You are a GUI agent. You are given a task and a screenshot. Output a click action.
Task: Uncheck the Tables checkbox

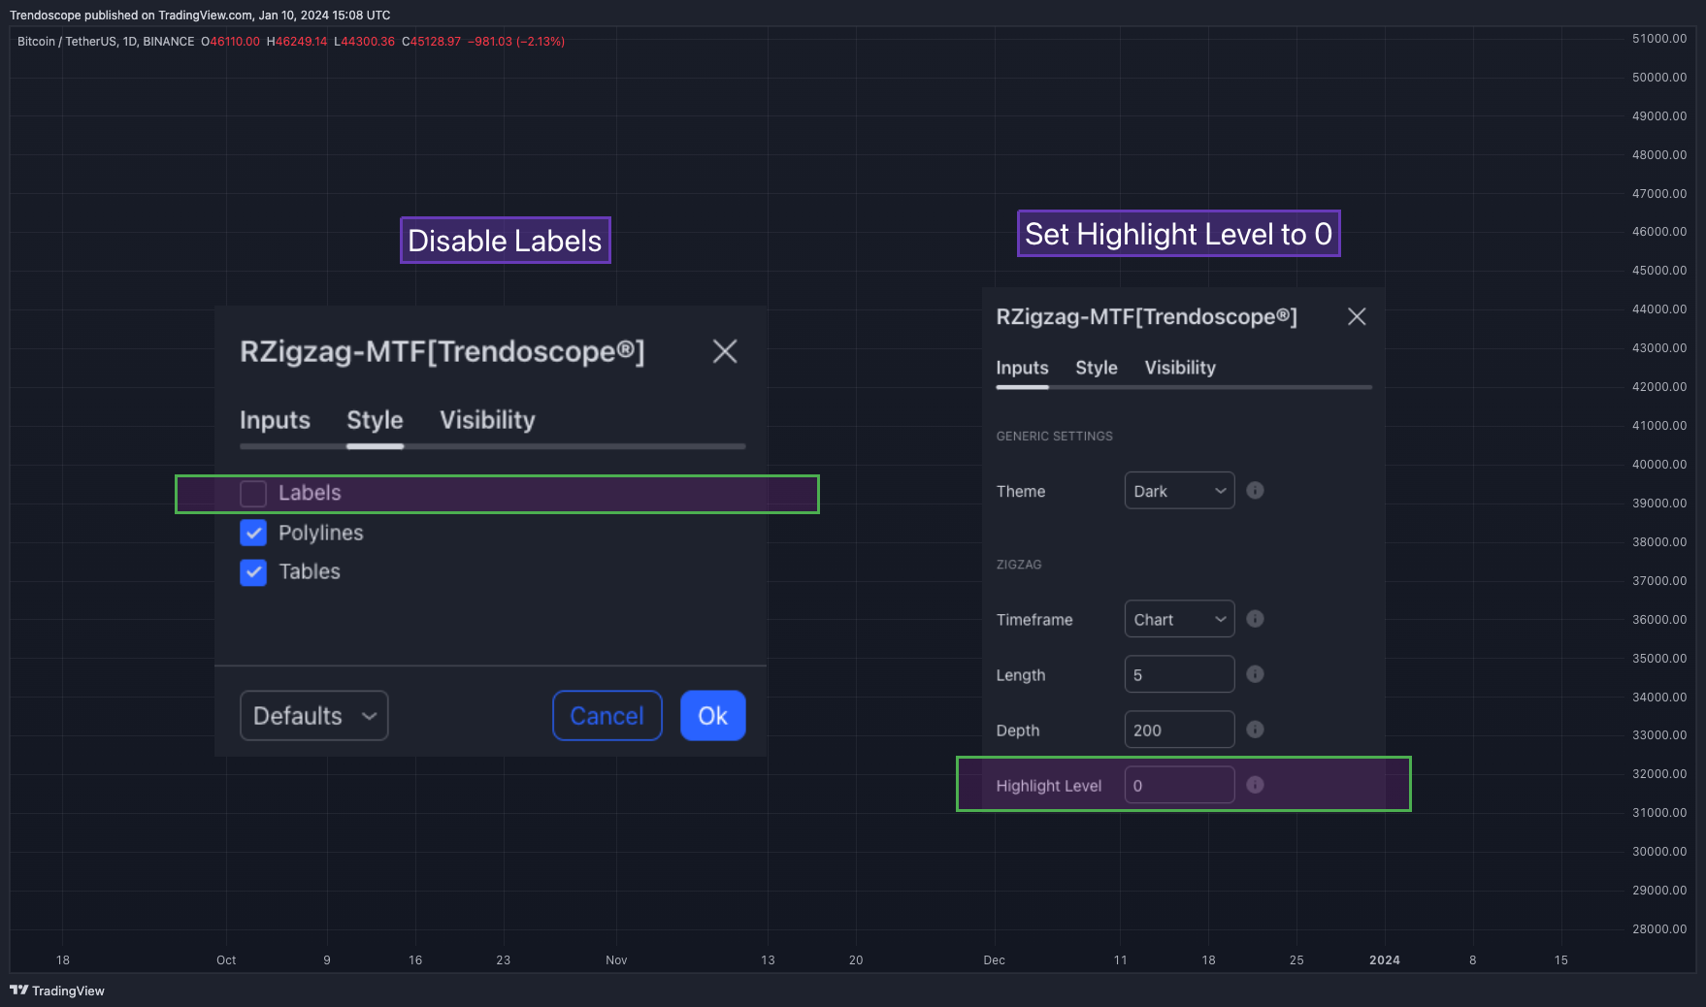click(x=253, y=572)
